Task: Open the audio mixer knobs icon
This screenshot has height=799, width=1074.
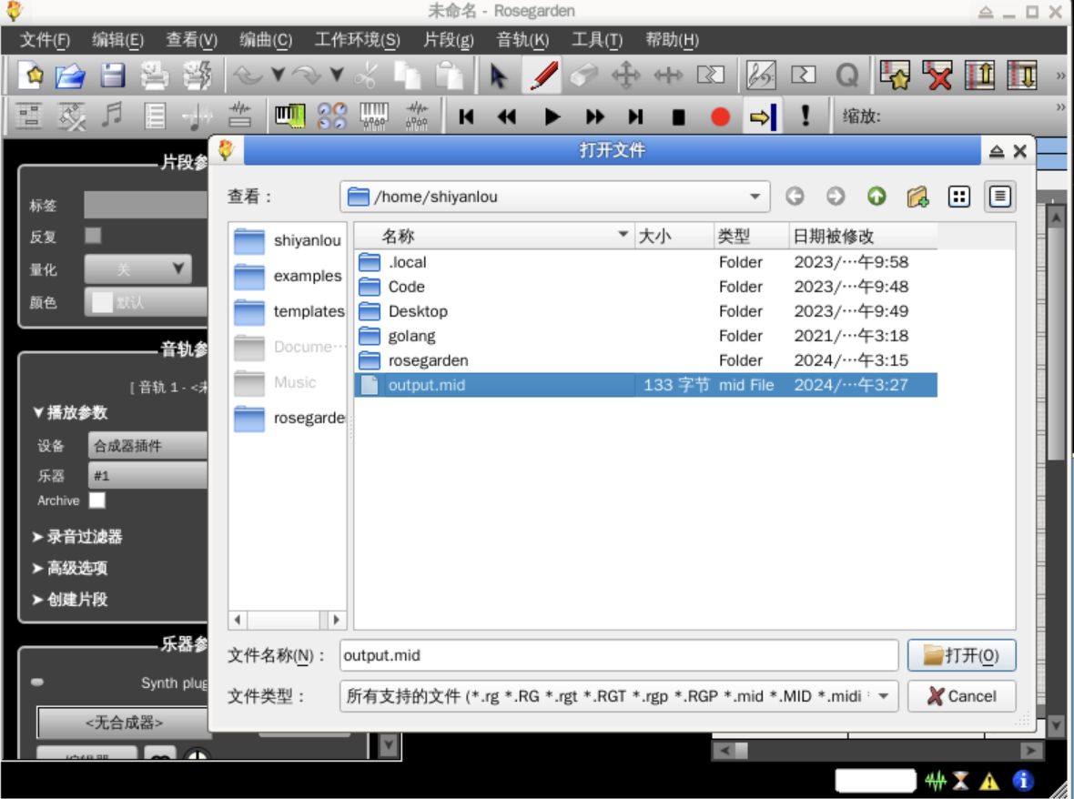Action: 331,116
